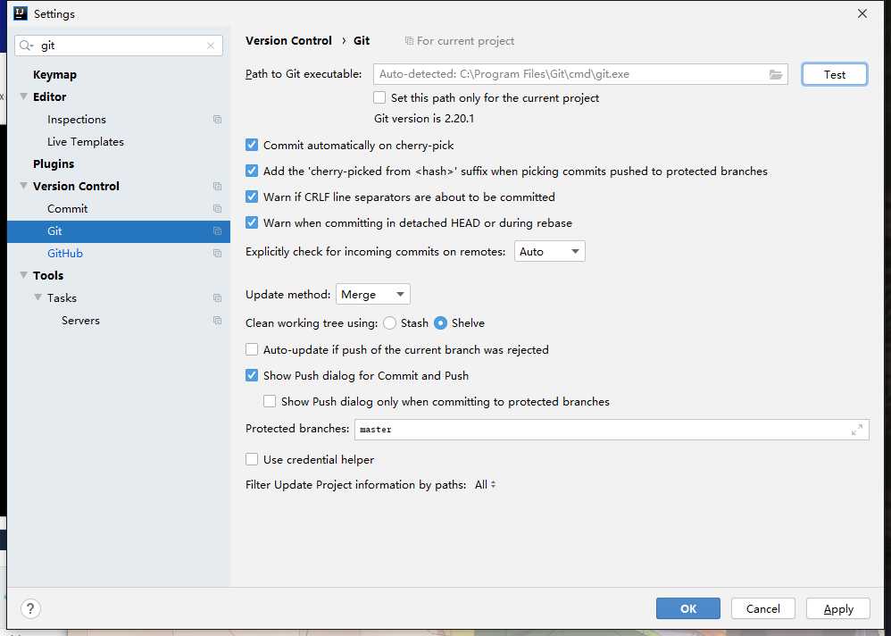The height and width of the screenshot is (636, 891).
Task: Click the project-level icon beside Version Control
Action: (217, 187)
